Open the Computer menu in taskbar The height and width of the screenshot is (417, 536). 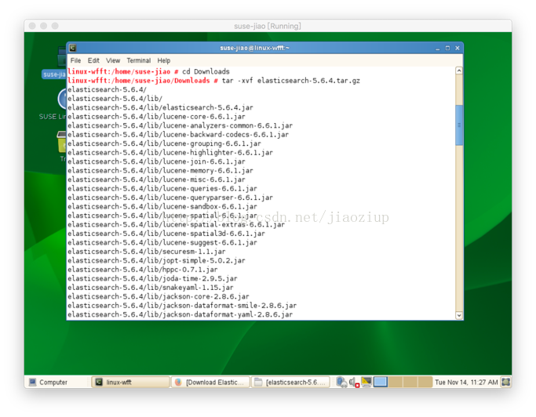[48, 383]
